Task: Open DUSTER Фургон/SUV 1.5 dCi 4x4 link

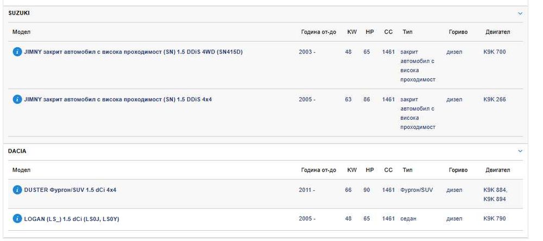Action: pyautogui.click(x=70, y=190)
